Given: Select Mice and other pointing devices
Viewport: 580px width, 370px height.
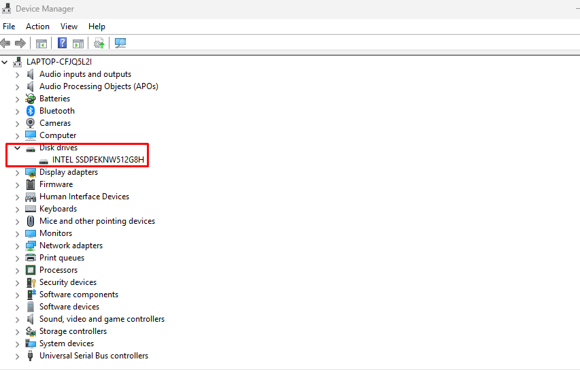Looking at the screenshot, I should coord(97,221).
